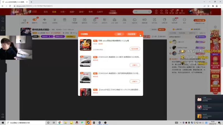Open the AD task icon

pyautogui.click(x=84, y=20)
